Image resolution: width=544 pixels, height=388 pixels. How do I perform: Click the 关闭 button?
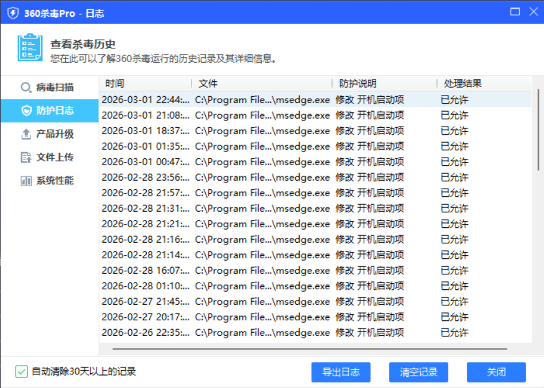point(496,372)
